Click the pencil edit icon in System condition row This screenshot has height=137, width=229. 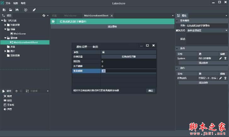click(220, 59)
